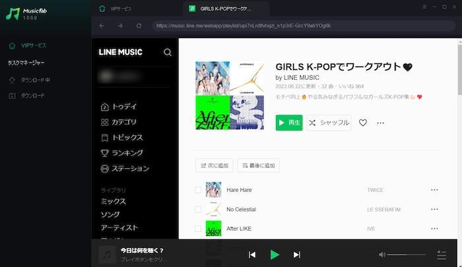Click the After LIKE album thumbnail
The width and height of the screenshot is (462, 267).
pos(213,229)
